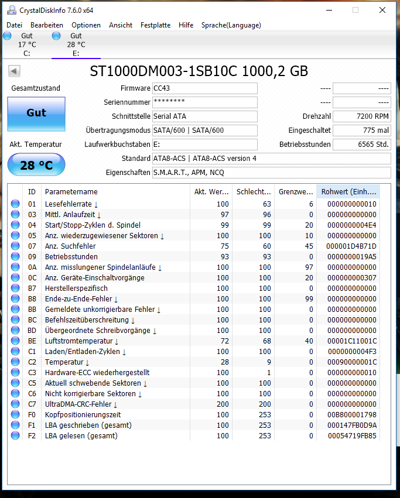Select drive E: tab showing 28 °C
The width and height of the screenshot is (400, 498).
[76, 44]
